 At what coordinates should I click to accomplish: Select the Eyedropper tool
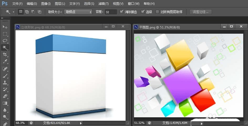click(x=5, y=61)
